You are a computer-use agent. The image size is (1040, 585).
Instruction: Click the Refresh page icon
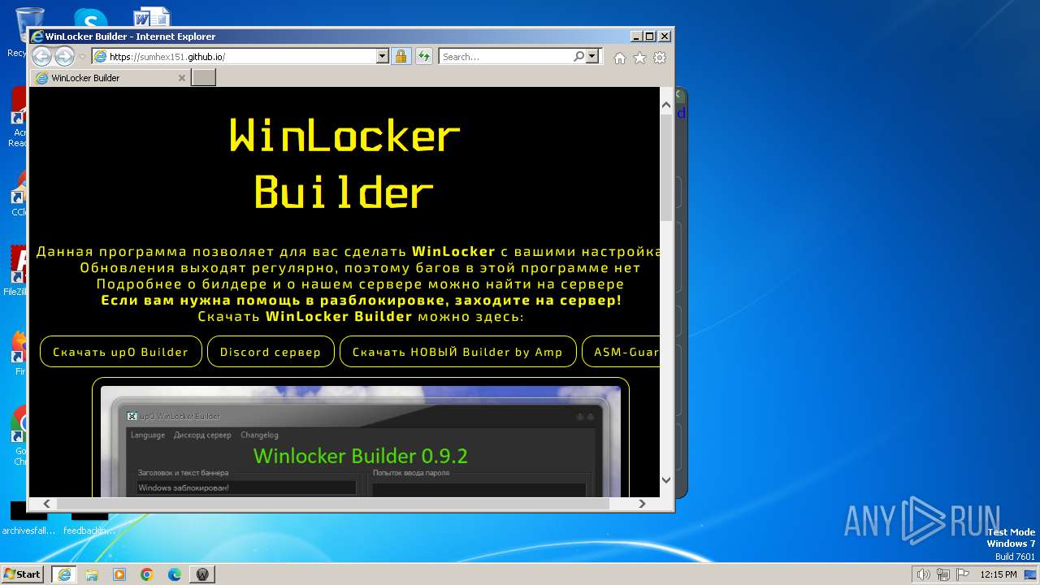tap(423, 56)
